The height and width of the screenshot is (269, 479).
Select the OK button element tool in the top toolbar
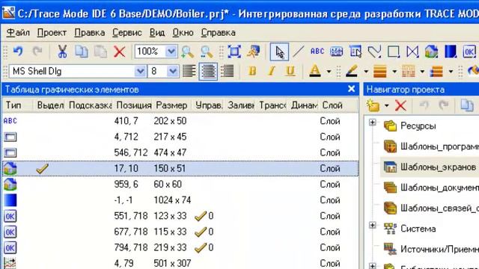point(469,52)
